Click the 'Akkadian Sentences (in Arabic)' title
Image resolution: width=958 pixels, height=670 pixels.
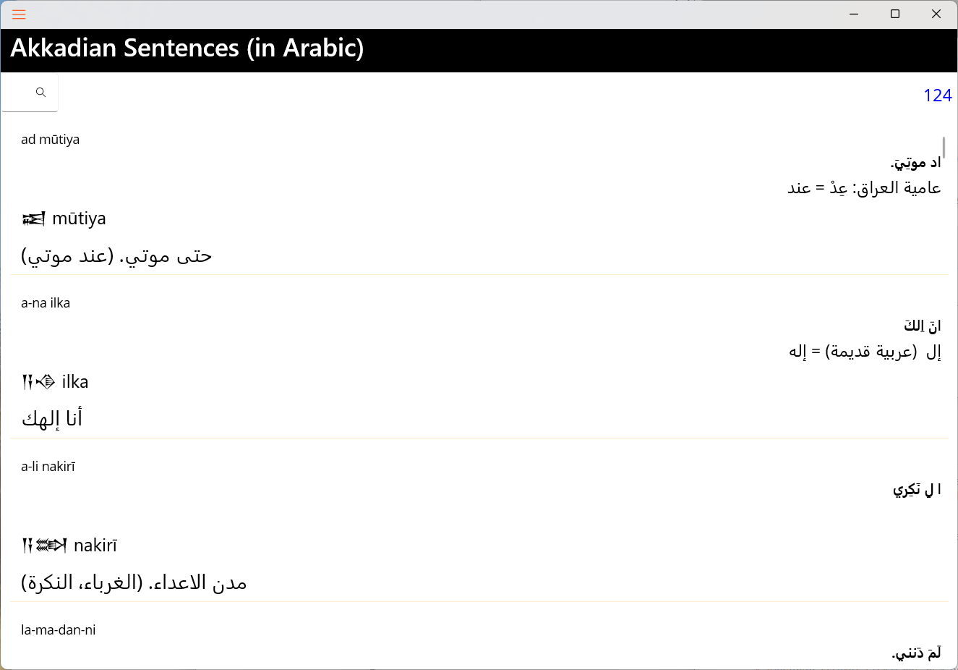pos(187,48)
